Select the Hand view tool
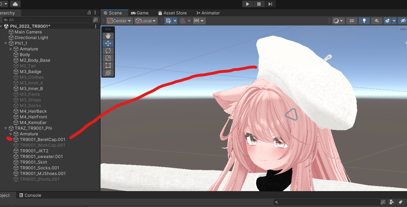Image resolution: width=407 pixels, height=207 pixels. [108, 36]
